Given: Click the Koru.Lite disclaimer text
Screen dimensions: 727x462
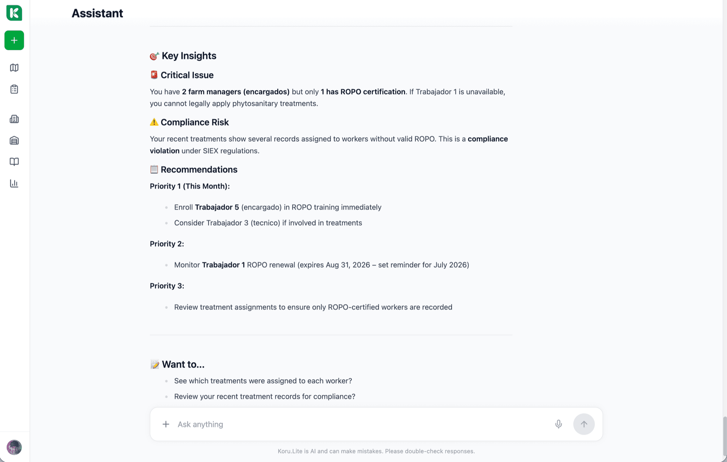Looking at the screenshot, I should click(376, 451).
